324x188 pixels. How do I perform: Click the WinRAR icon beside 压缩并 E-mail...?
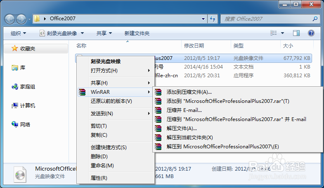click(x=158, y=110)
